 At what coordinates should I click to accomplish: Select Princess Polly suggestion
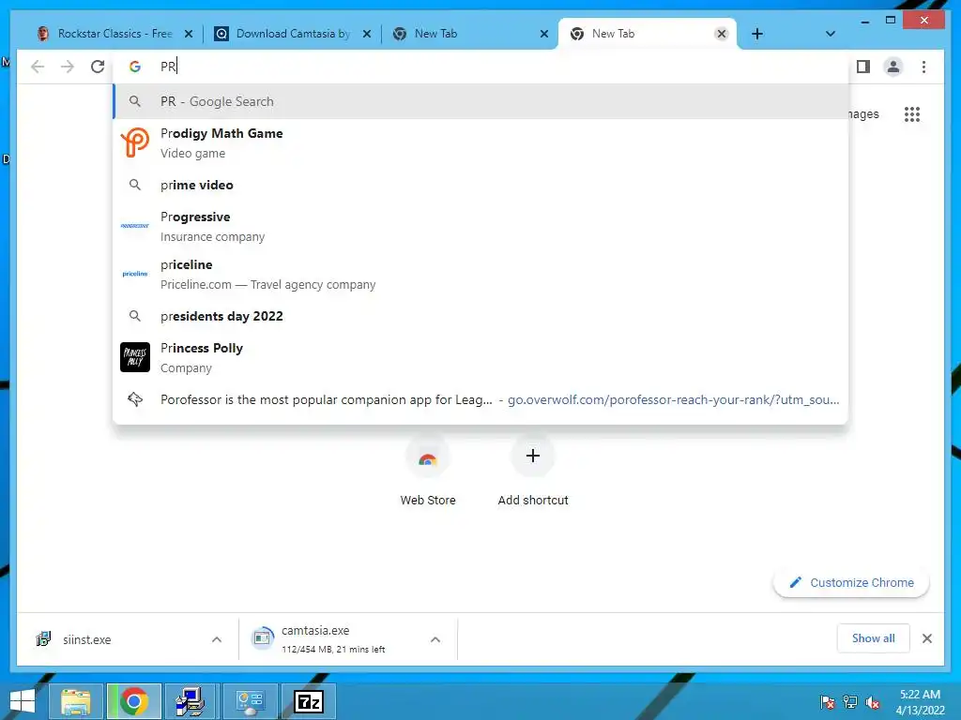click(480, 357)
